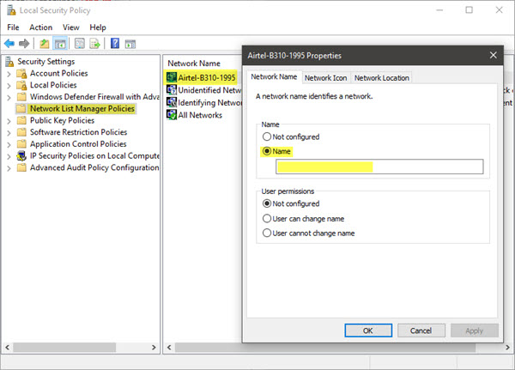Select User cannot change name option
This screenshot has width=515, height=370.
pos(267,233)
